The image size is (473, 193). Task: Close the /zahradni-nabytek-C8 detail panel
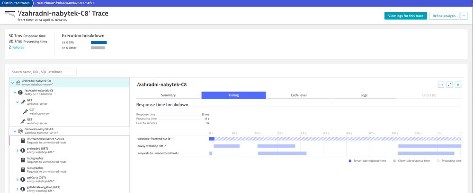[x=458, y=85]
